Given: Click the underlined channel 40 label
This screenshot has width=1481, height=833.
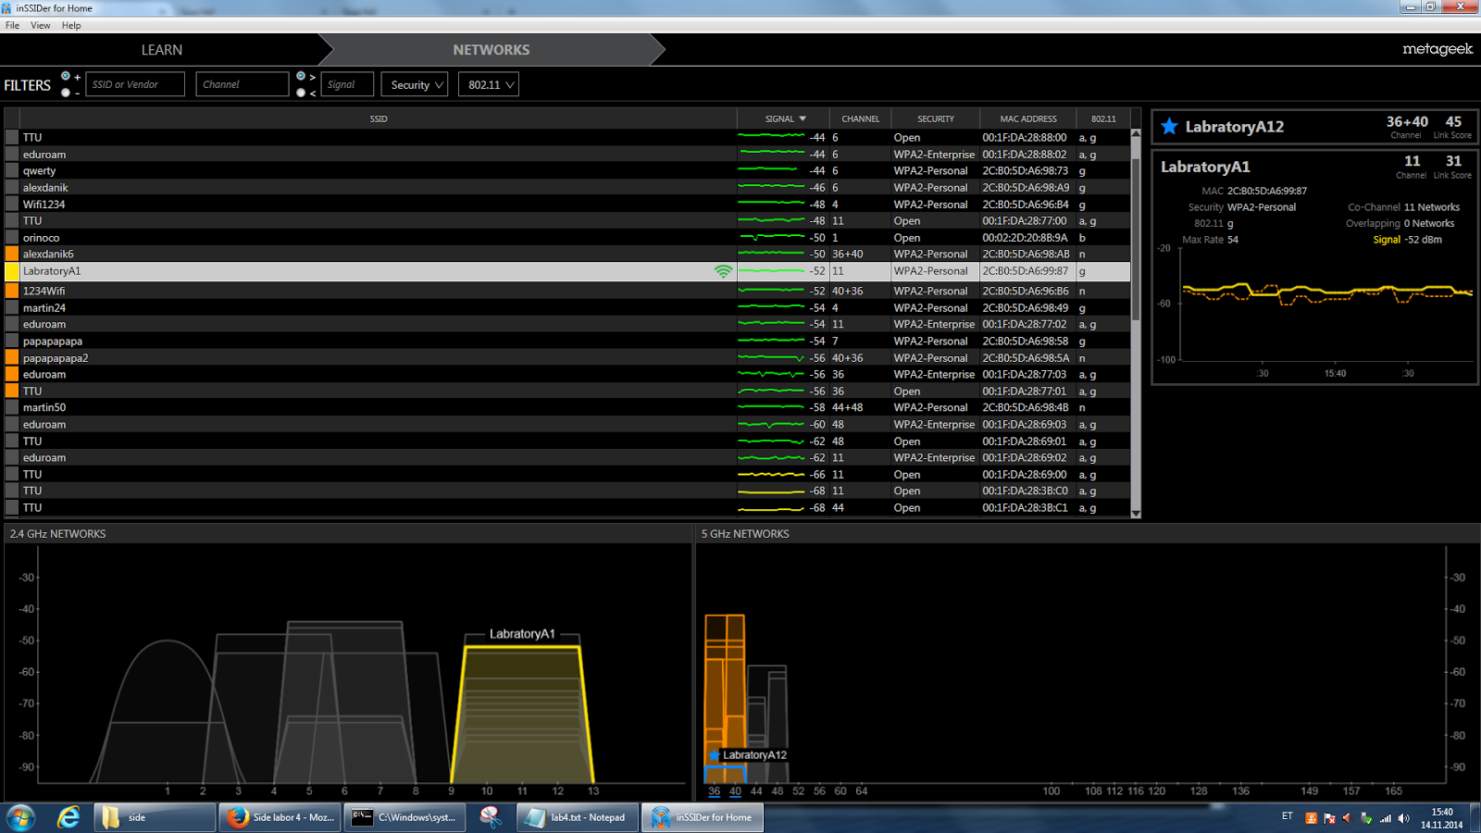Looking at the screenshot, I should click(735, 791).
